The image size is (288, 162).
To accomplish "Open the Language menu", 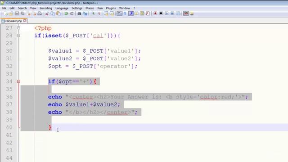I will point(62,8).
